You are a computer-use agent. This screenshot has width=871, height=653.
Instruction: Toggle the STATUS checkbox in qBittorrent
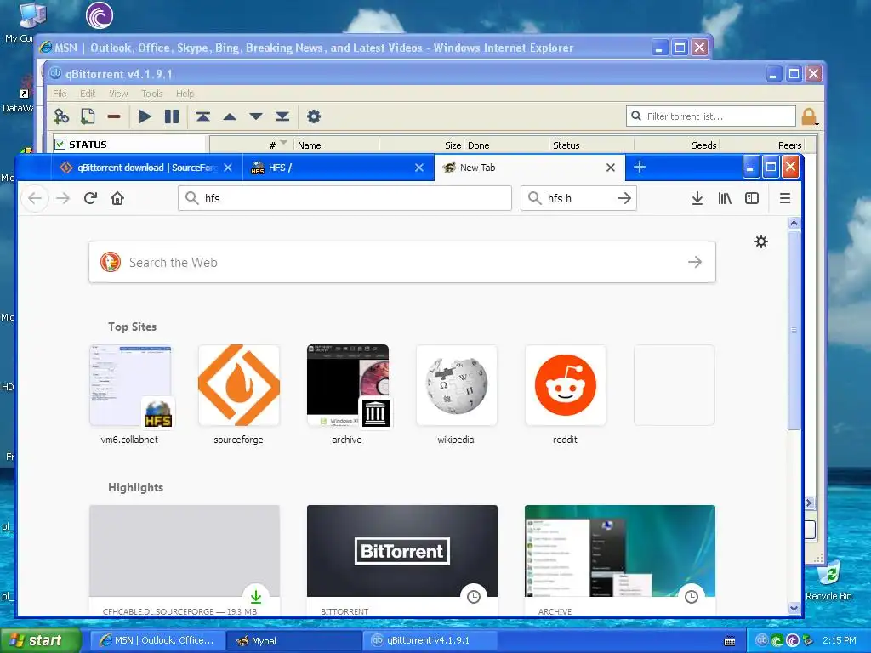point(60,145)
